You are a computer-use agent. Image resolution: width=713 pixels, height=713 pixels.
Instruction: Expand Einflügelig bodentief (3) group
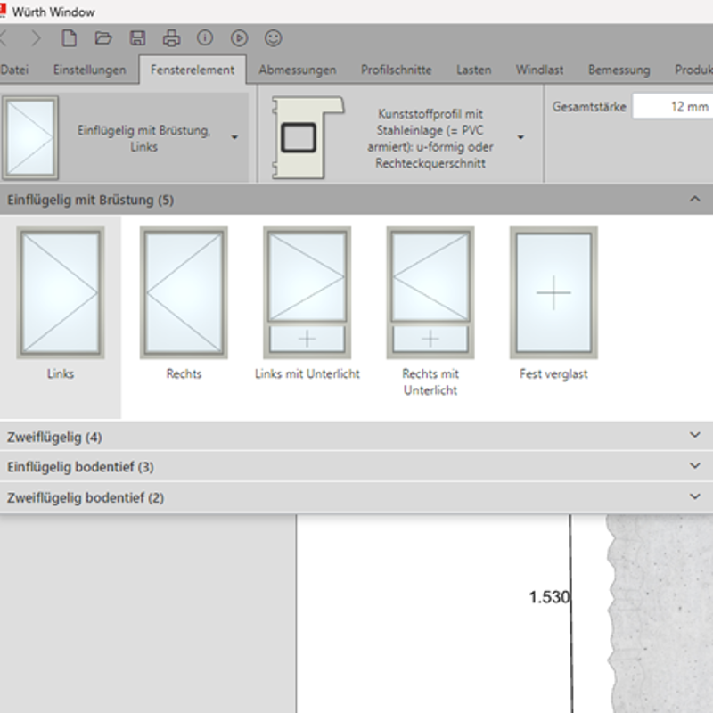tap(356, 467)
